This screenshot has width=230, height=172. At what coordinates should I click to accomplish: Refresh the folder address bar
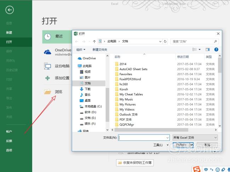(x=165, y=41)
